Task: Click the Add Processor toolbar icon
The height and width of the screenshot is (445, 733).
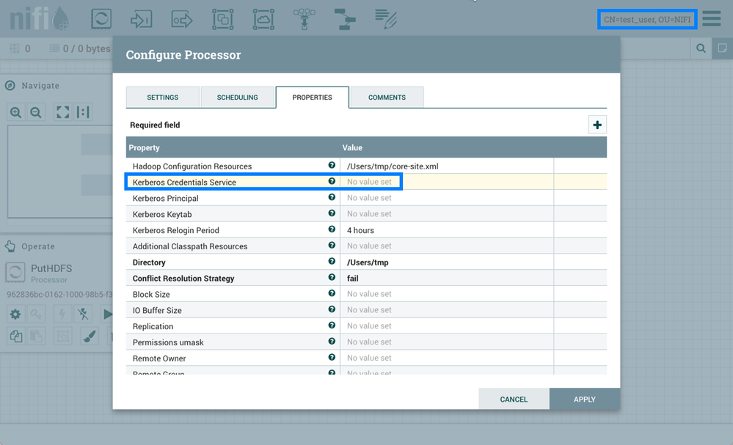Action: coord(101,18)
